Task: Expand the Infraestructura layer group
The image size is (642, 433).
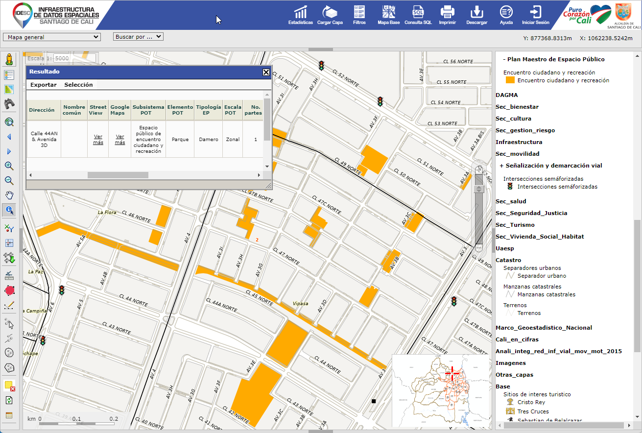Action: 519,142
